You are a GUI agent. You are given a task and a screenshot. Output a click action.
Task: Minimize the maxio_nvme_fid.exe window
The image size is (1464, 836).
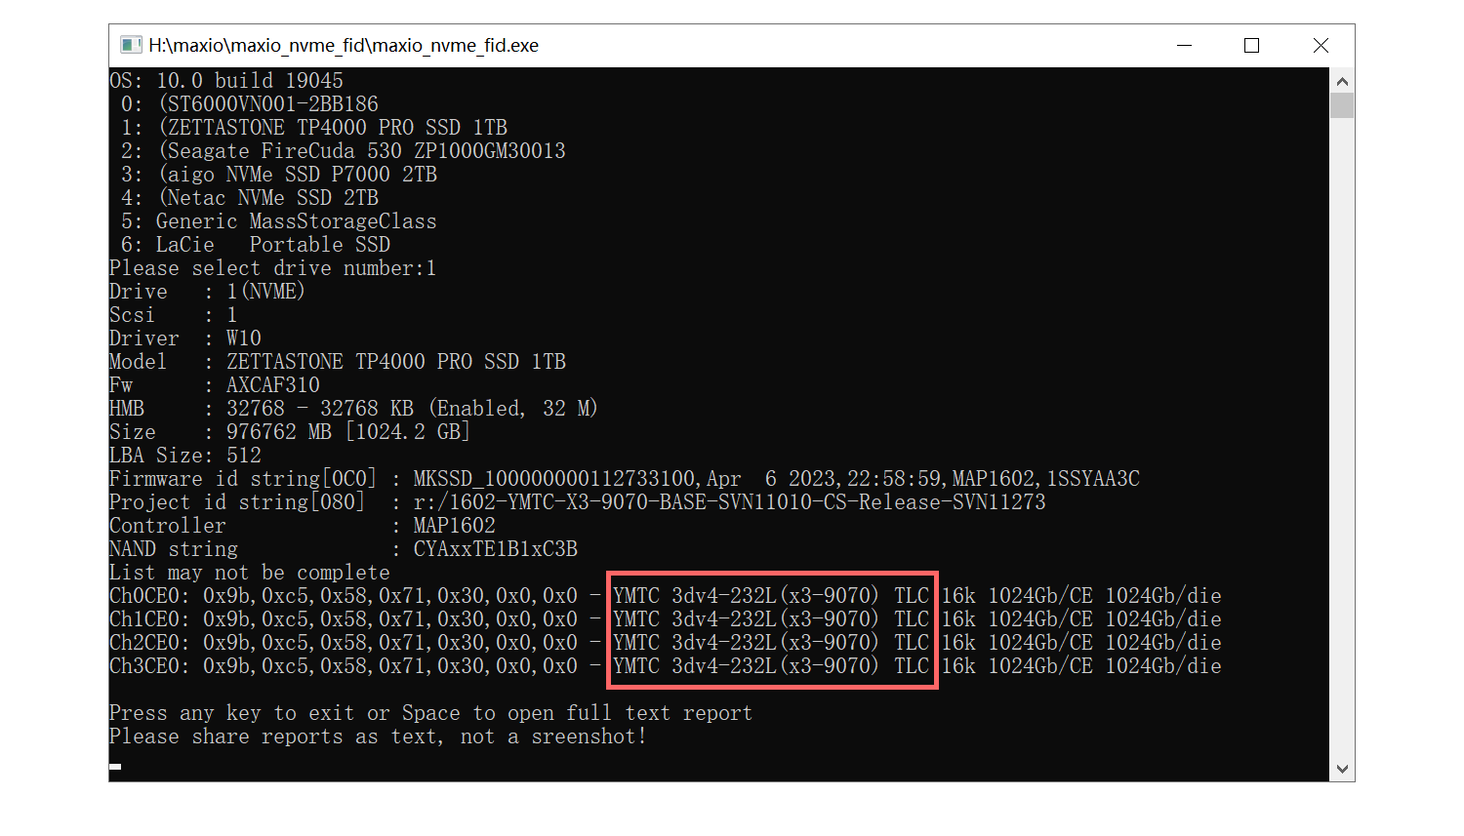click(x=1185, y=45)
